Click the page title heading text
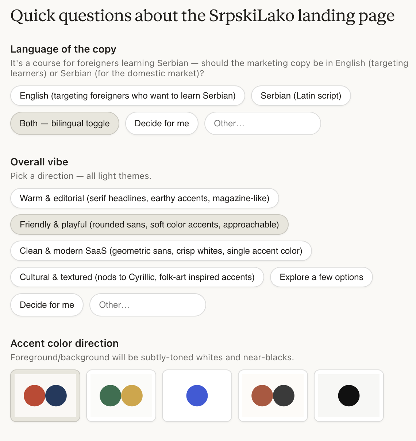Image resolution: width=416 pixels, height=441 pixels. pyautogui.click(x=203, y=15)
